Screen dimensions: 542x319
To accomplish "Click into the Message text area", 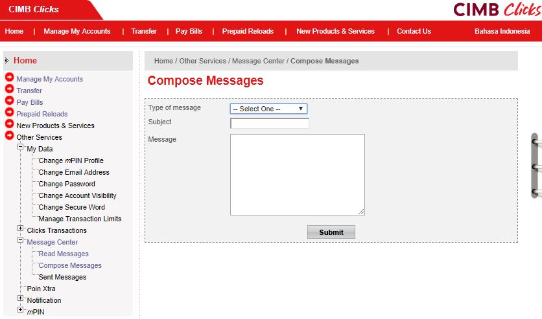I will click(298, 175).
